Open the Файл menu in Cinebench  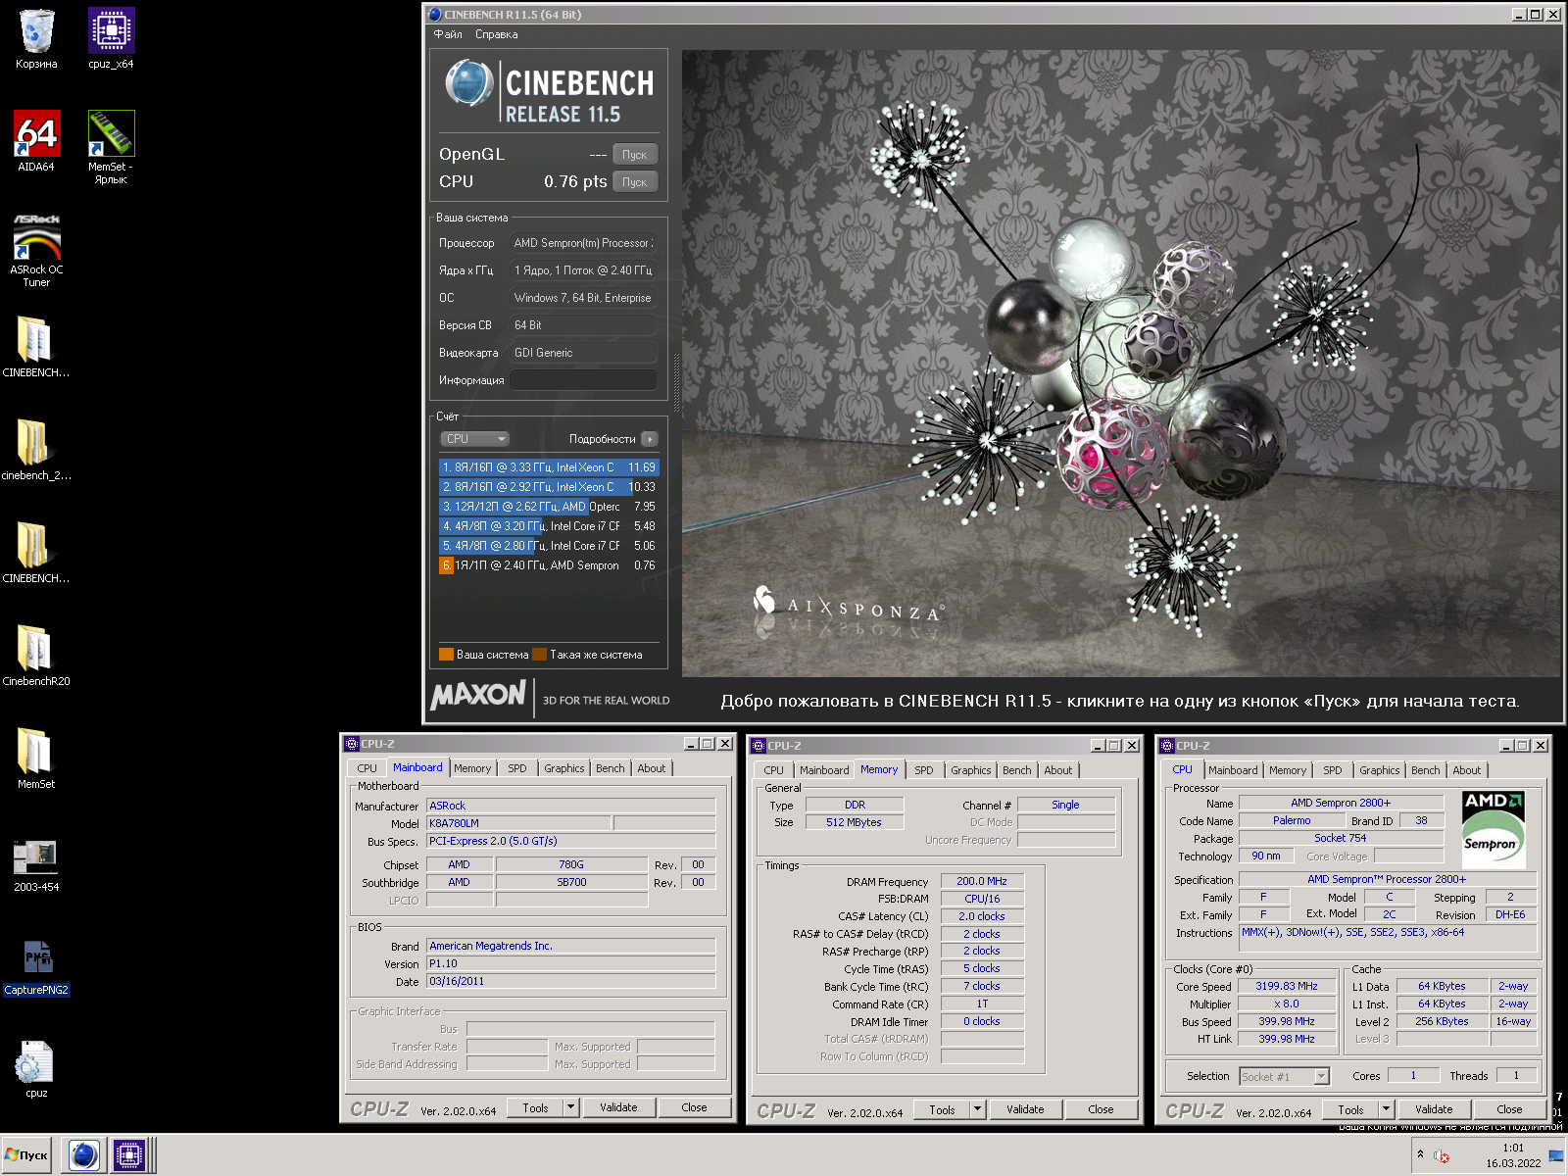tap(448, 34)
